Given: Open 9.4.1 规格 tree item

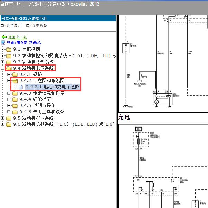Looking at the screenshot, I should tap(30, 74).
